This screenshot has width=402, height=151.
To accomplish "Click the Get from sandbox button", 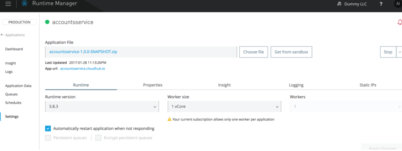I will (291, 52).
